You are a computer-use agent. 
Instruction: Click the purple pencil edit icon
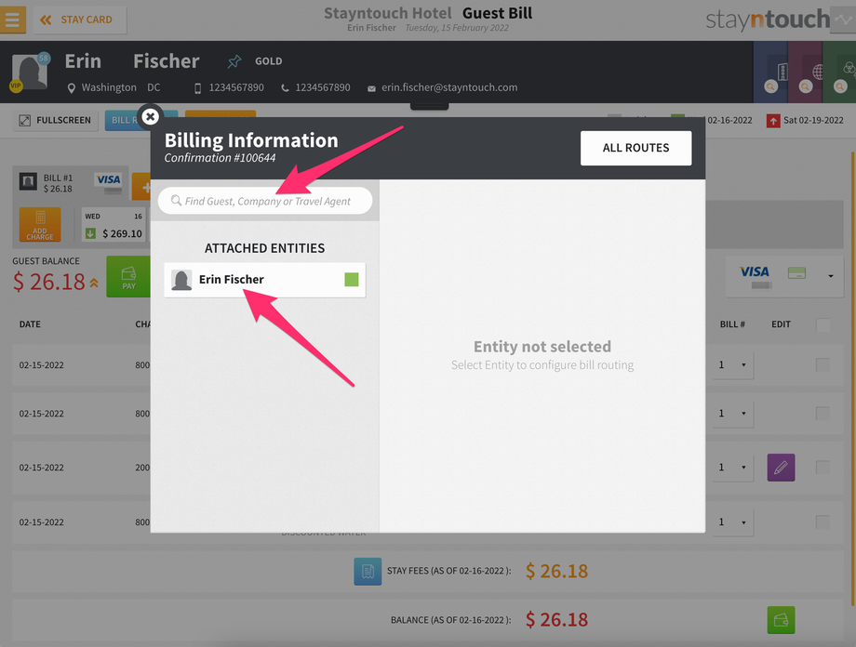(x=781, y=468)
